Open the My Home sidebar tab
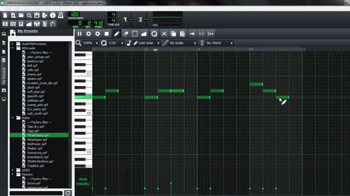The height and width of the screenshot is (196, 350). point(4,90)
